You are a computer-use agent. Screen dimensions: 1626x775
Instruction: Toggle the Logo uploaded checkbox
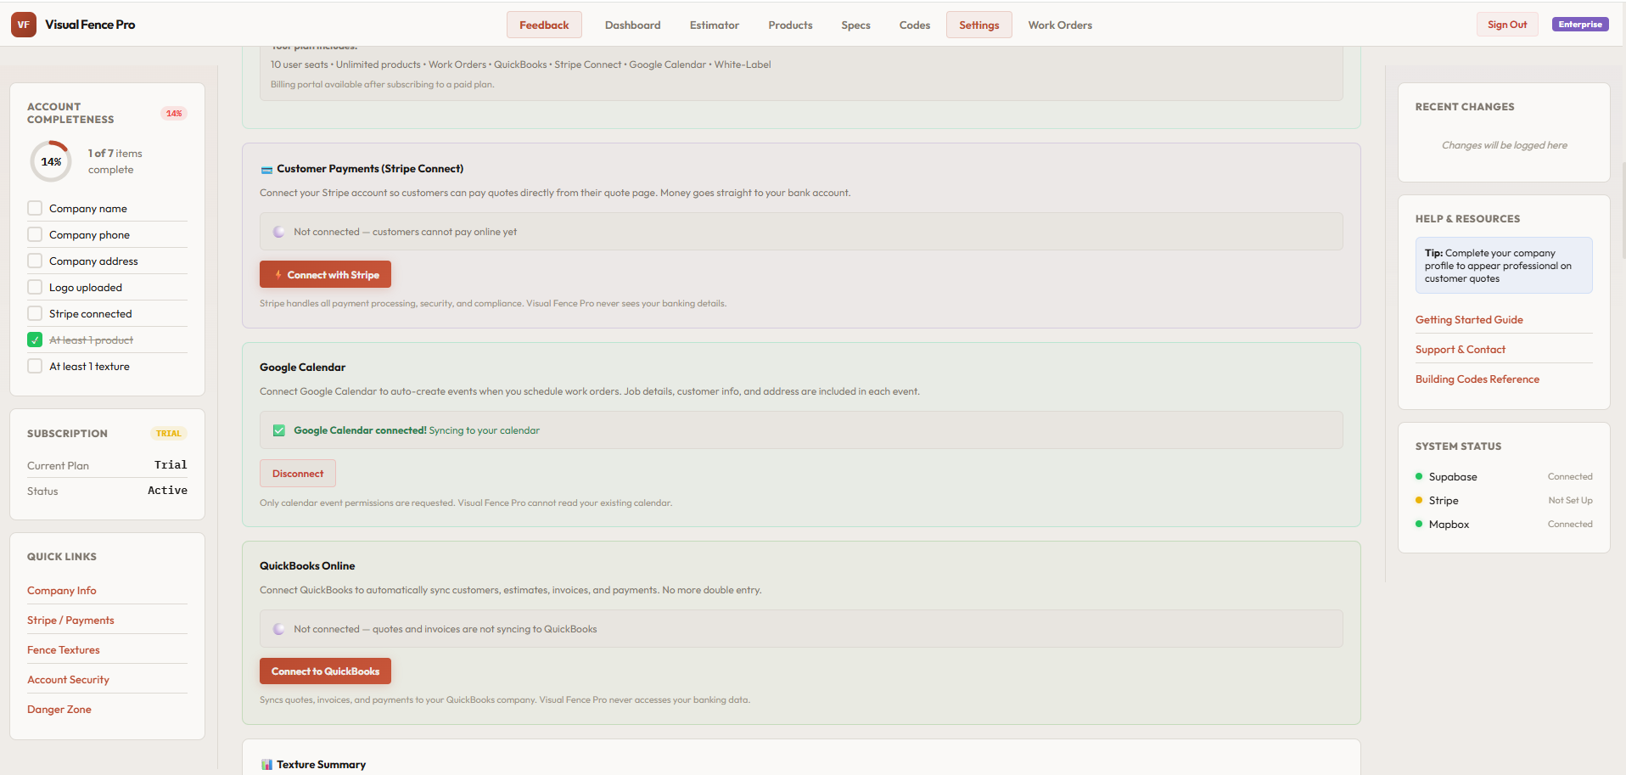35,287
